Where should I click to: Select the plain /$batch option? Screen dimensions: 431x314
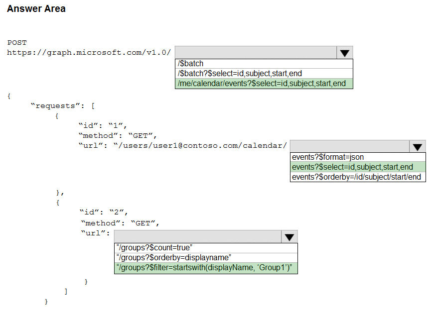[x=264, y=64]
